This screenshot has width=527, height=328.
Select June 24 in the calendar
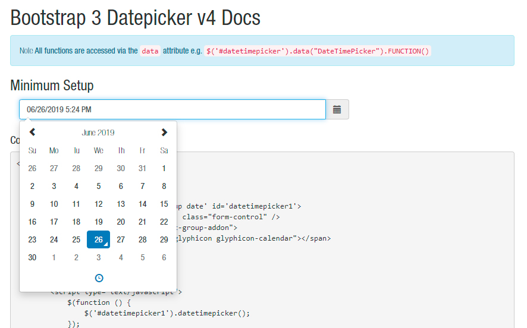coord(54,239)
